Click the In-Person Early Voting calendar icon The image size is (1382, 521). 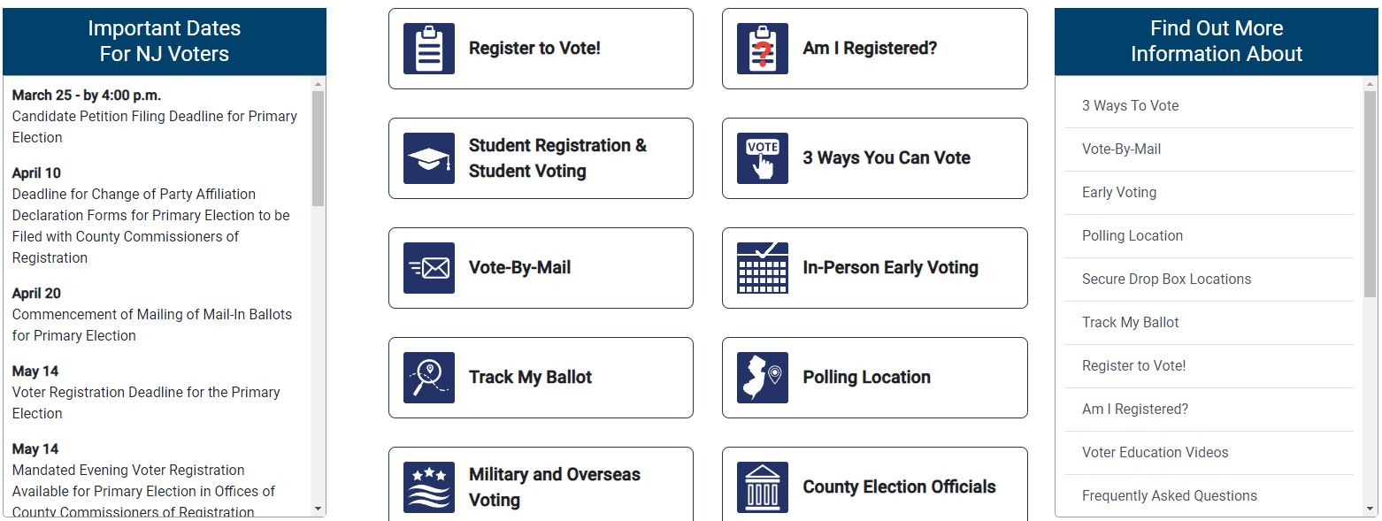763,268
